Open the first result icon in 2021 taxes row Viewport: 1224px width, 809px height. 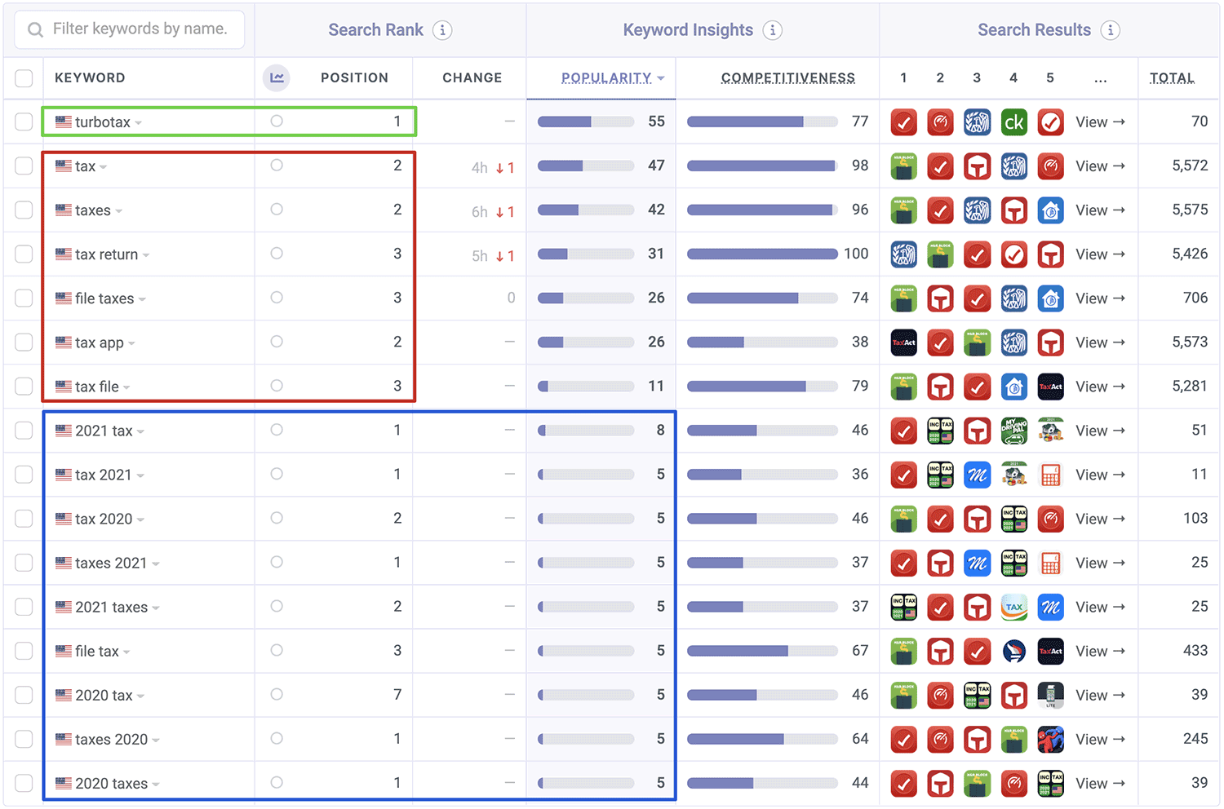click(x=903, y=607)
